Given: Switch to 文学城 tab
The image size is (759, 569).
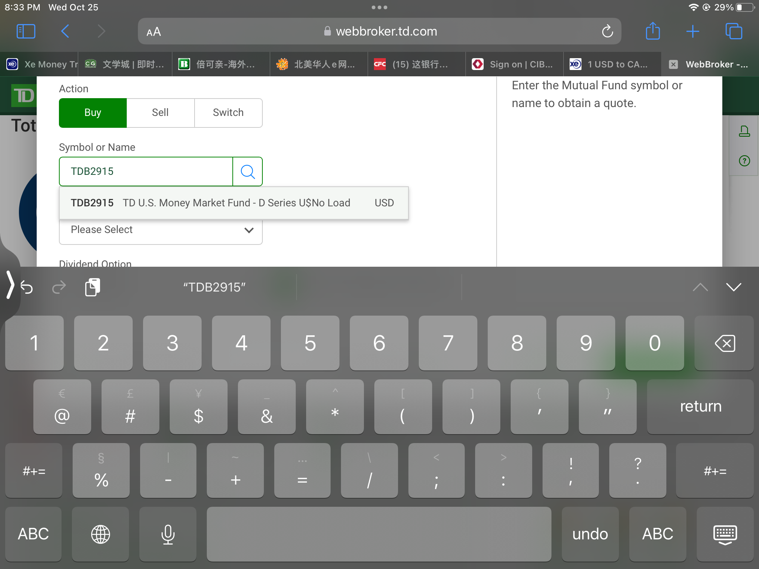Looking at the screenshot, I should [x=125, y=64].
